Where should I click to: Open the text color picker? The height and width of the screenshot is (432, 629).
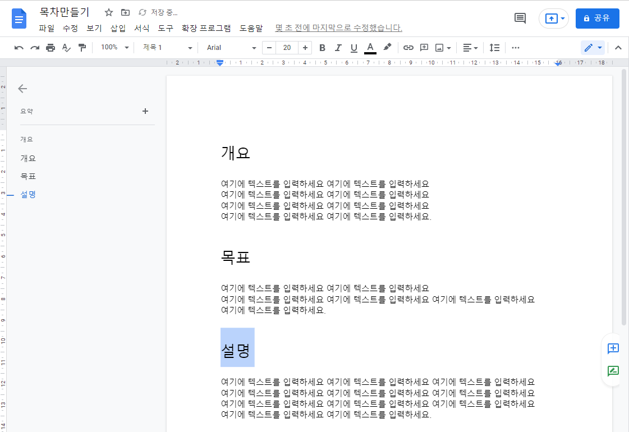tap(369, 48)
